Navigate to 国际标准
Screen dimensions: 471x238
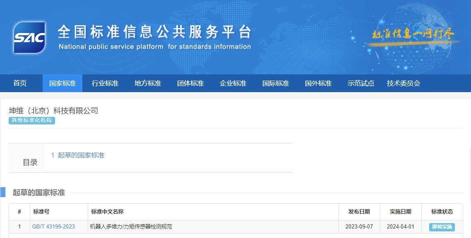point(276,83)
